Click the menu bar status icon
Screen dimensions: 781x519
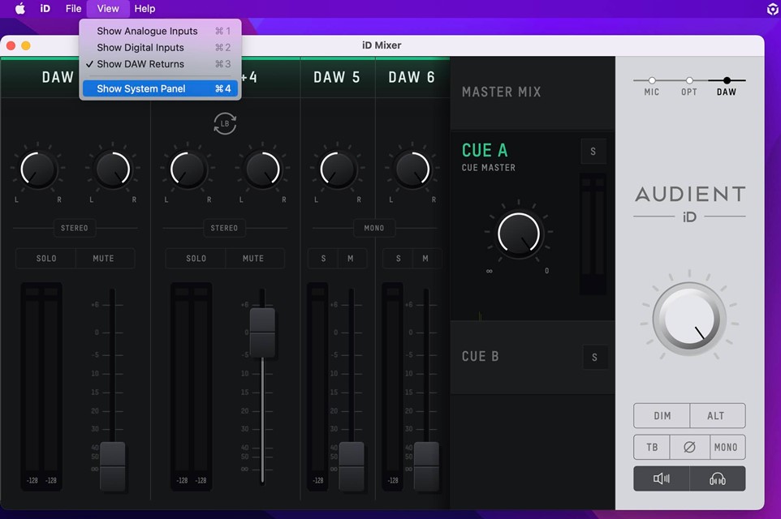772,8
